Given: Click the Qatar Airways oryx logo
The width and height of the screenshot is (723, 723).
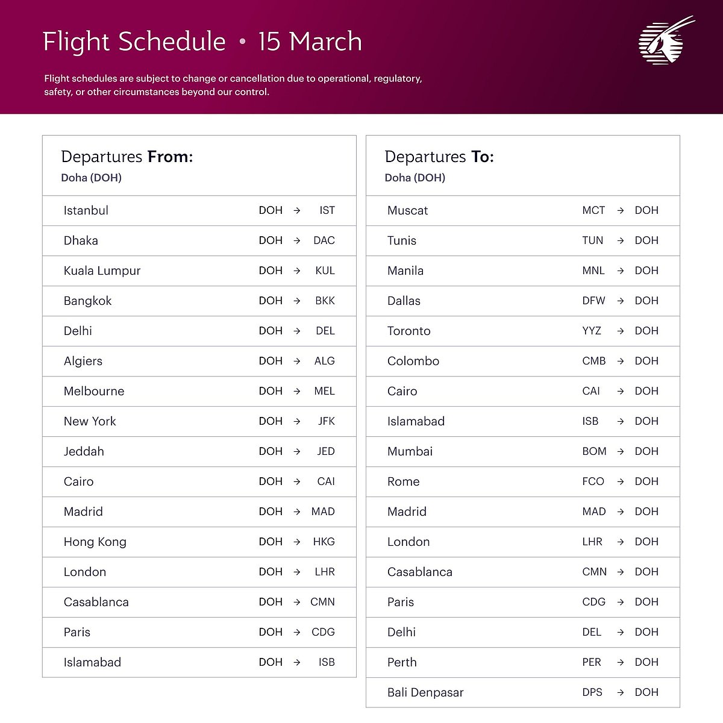Looking at the screenshot, I should (x=664, y=42).
